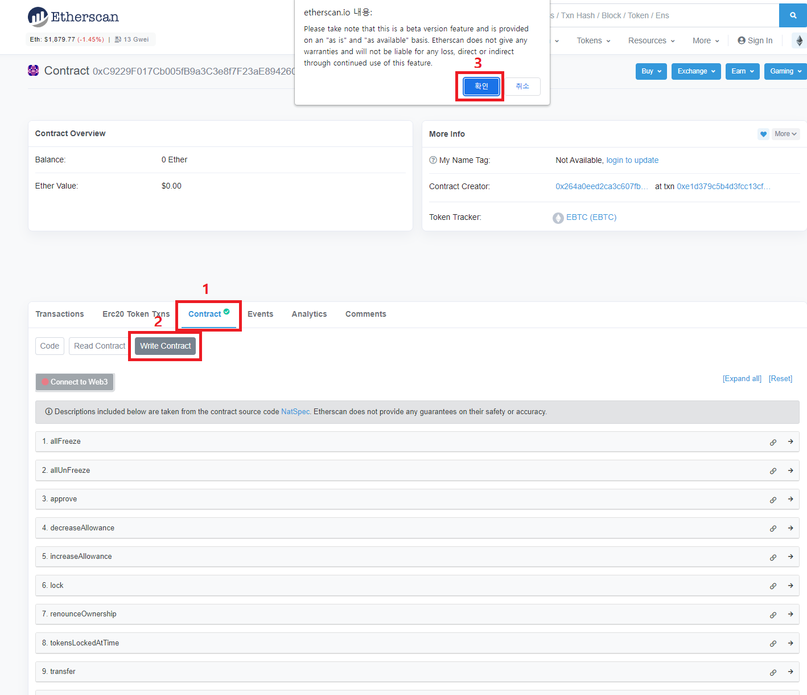Viewport: 807px width, 695px height.
Task: Switch to the Analytics tab
Action: (309, 314)
